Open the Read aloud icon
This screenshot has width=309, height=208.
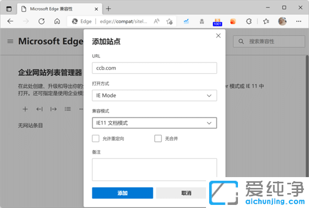(157, 21)
